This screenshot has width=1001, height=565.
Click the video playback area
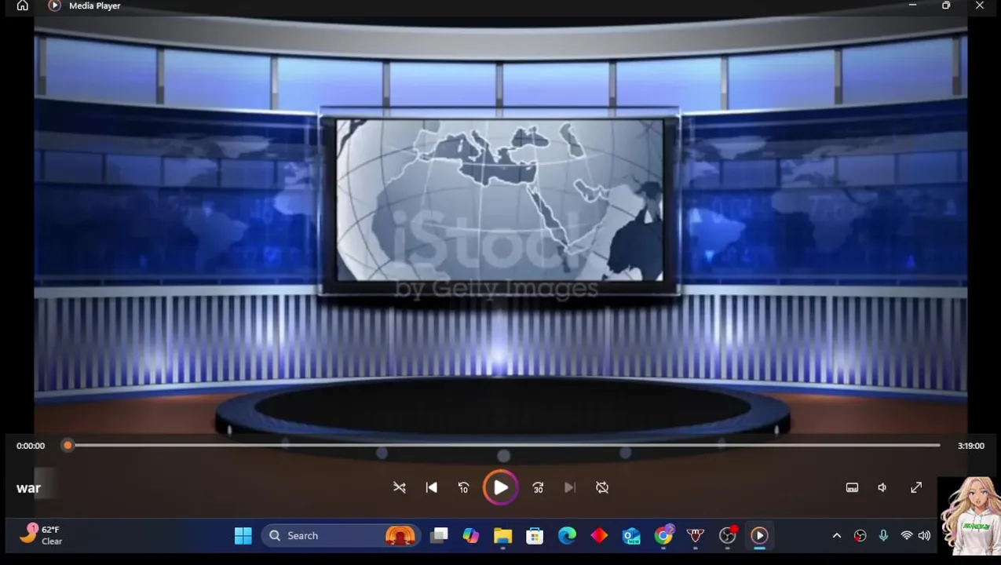pos(500,224)
